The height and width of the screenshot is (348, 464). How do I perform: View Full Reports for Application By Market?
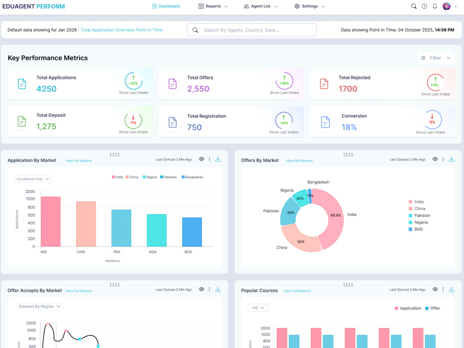[79, 161]
